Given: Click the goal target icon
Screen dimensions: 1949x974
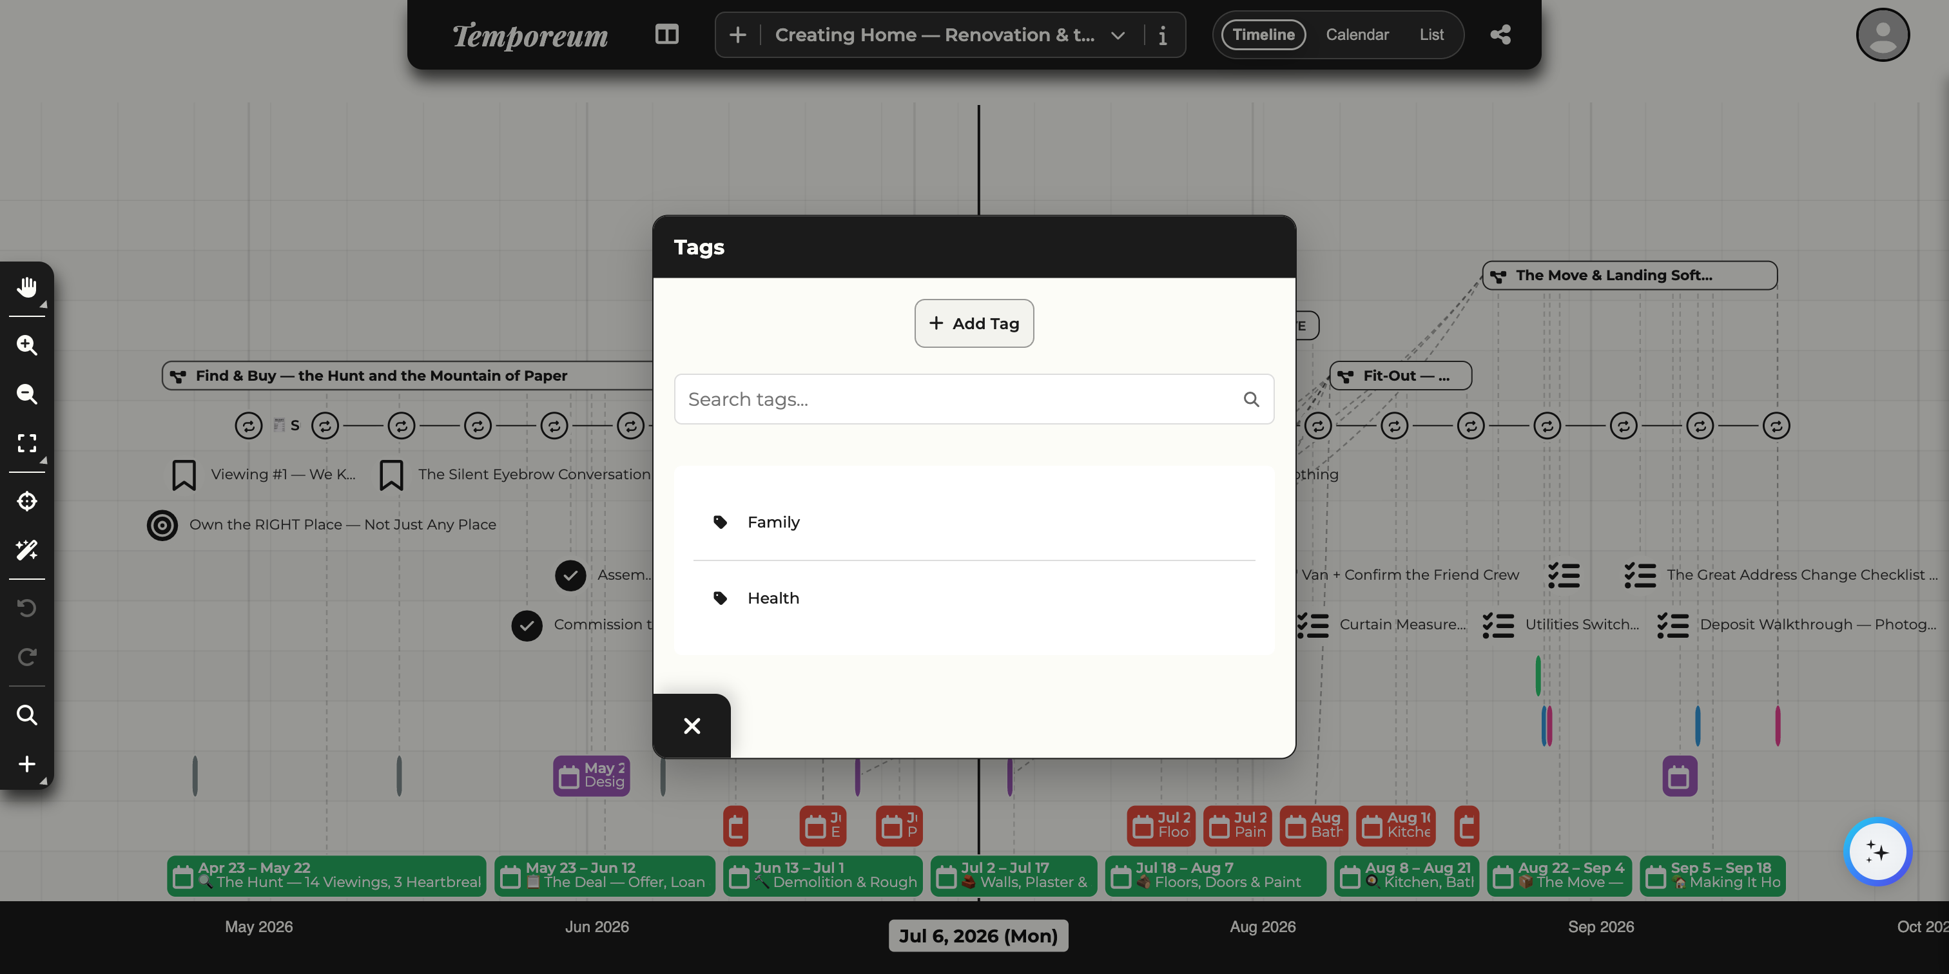Looking at the screenshot, I should coord(162,525).
